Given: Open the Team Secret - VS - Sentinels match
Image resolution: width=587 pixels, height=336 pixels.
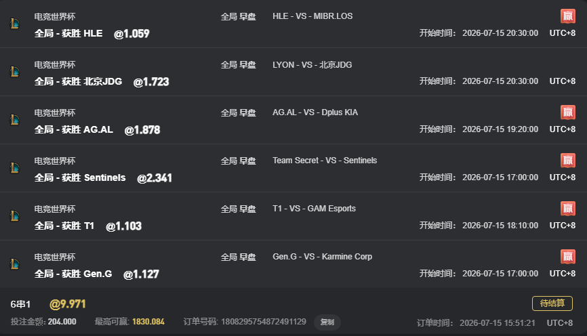Looking at the screenshot, I should (x=325, y=161).
